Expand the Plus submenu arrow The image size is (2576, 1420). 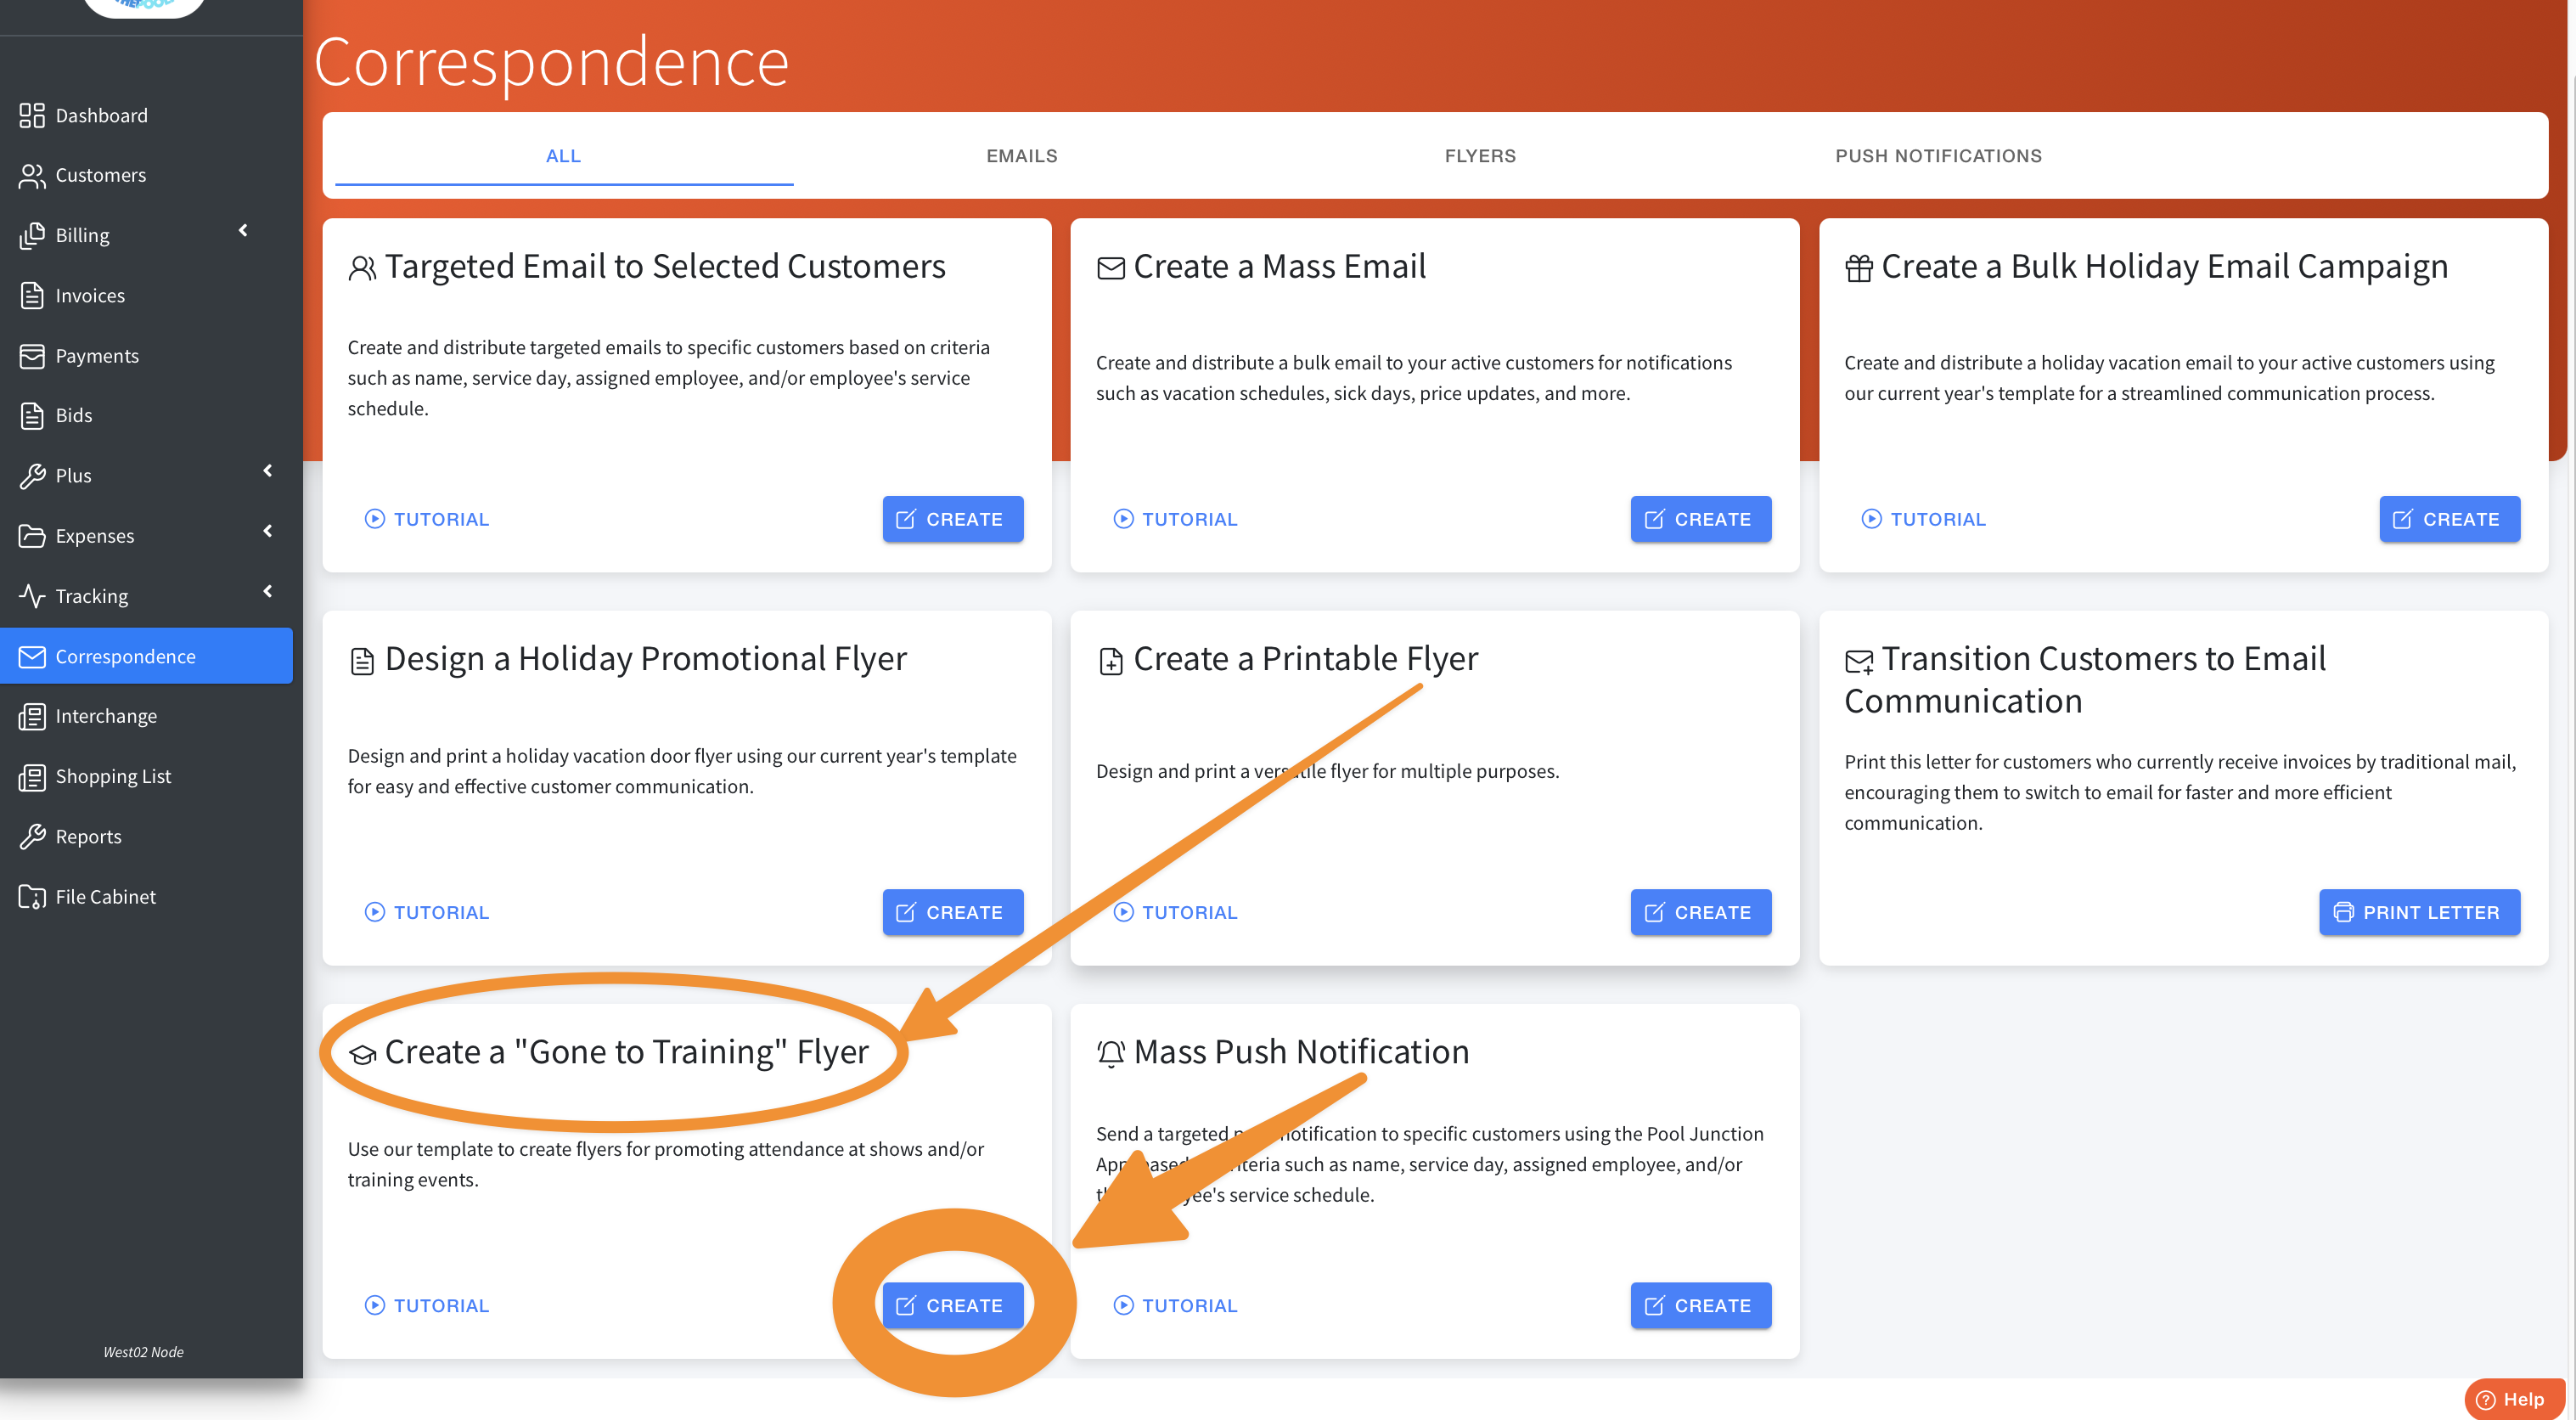pos(267,471)
